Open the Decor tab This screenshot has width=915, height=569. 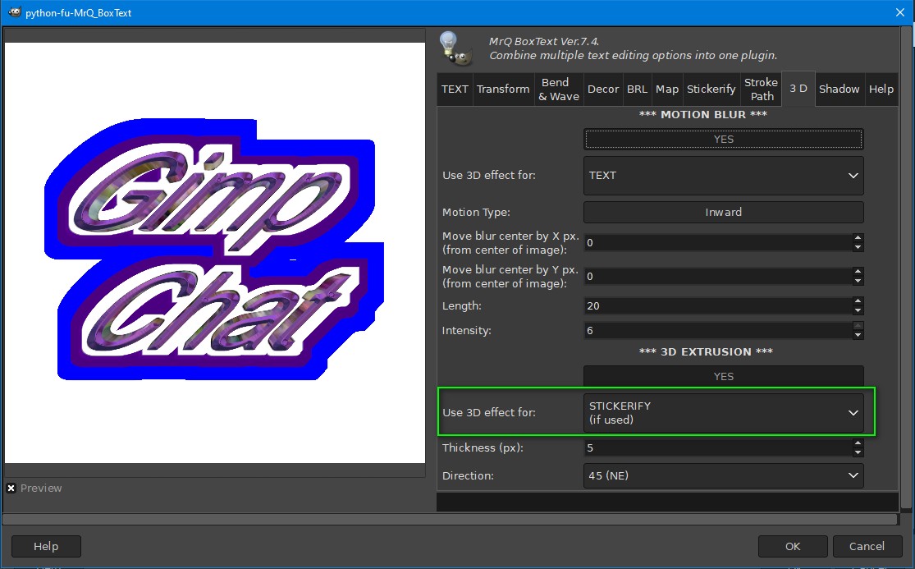[603, 89]
